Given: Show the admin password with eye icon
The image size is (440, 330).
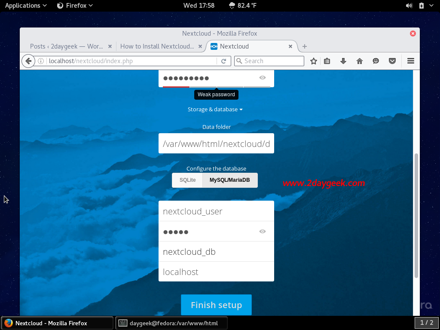Looking at the screenshot, I should click(263, 77).
